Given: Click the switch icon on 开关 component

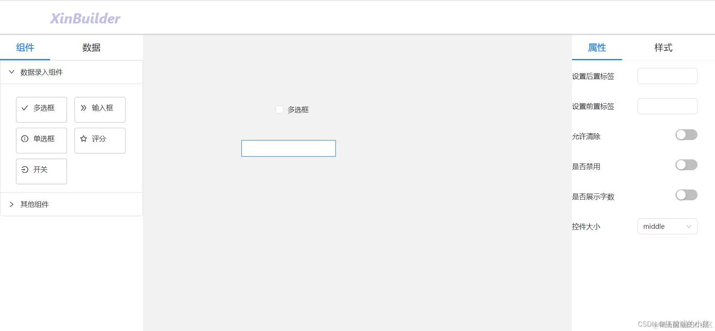Looking at the screenshot, I should coord(25,169).
